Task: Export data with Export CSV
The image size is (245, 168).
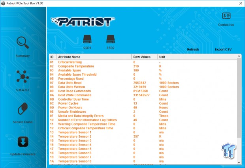Action: tap(223, 49)
